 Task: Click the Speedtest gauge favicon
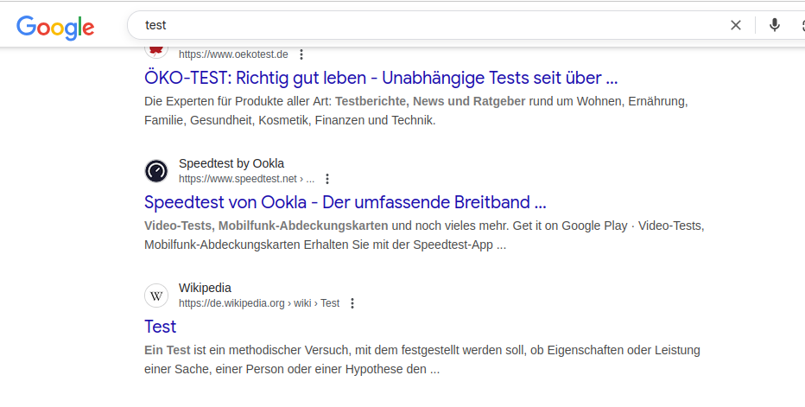pyautogui.click(x=156, y=171)
